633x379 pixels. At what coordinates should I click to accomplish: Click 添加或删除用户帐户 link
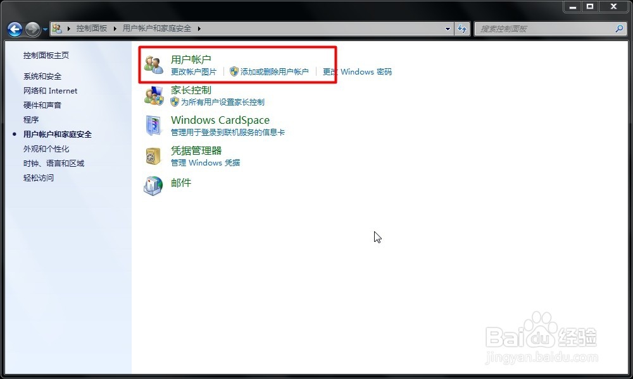pos(275,71)
